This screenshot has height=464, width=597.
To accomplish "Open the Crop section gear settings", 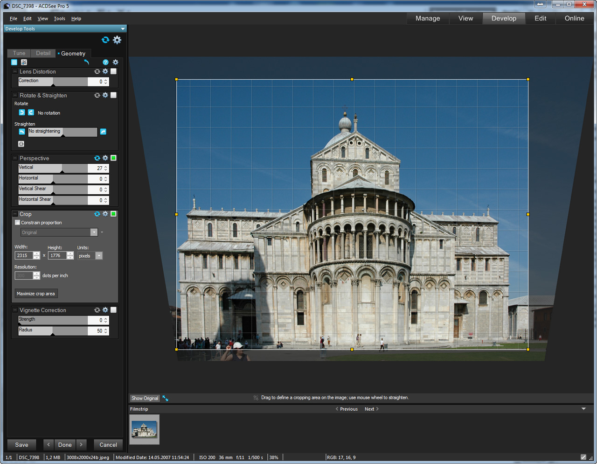I will point(105,214).
